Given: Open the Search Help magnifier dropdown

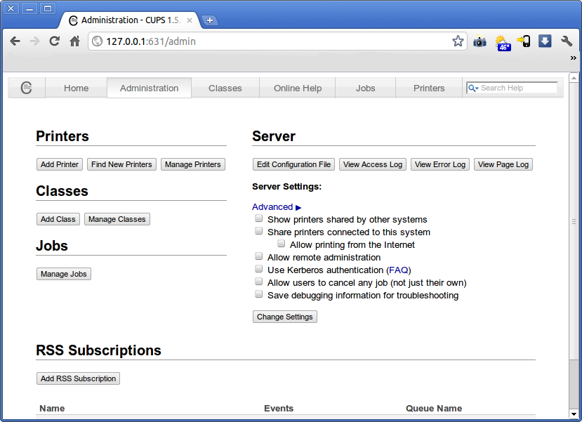Looking at the screenshot, I should click(x=473, y=88).
